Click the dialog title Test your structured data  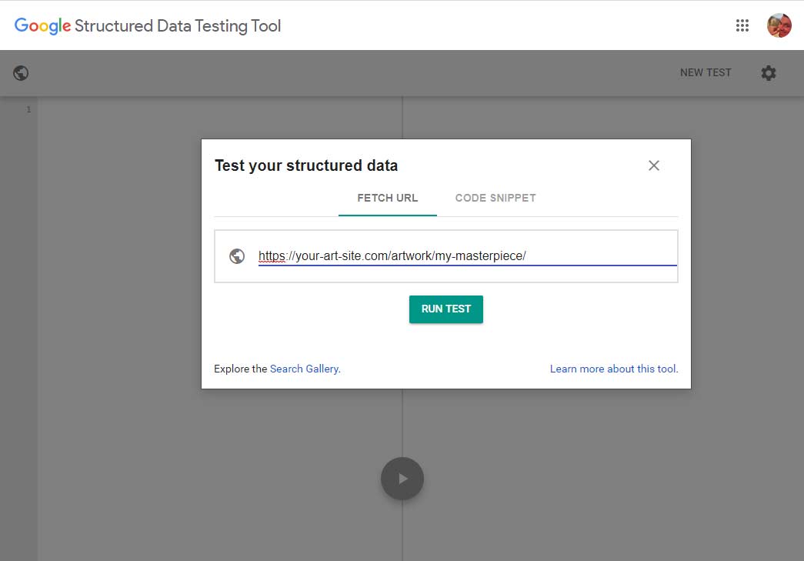(x=306, y=165)
